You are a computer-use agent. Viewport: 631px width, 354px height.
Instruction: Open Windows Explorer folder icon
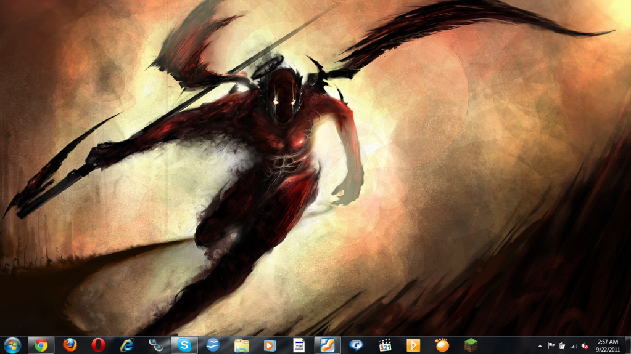click(x=241, y=345)
